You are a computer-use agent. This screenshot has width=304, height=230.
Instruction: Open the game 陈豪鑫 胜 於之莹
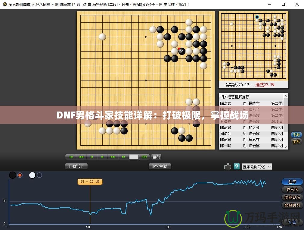[251, 128]
